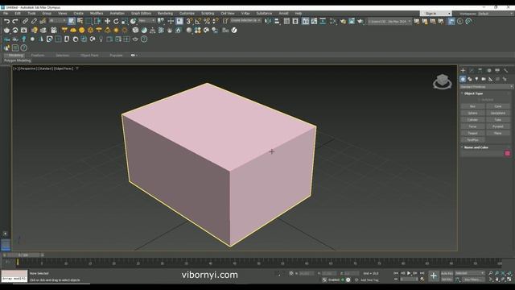This screenshot has width=515, height=290.
Task: Select the Shapes category icon
Action: click(x=470, y=79)
